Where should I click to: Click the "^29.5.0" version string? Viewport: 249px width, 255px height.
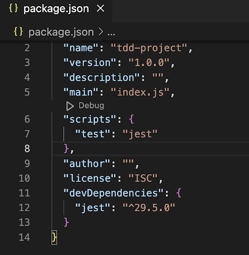[x=149, y=208]
